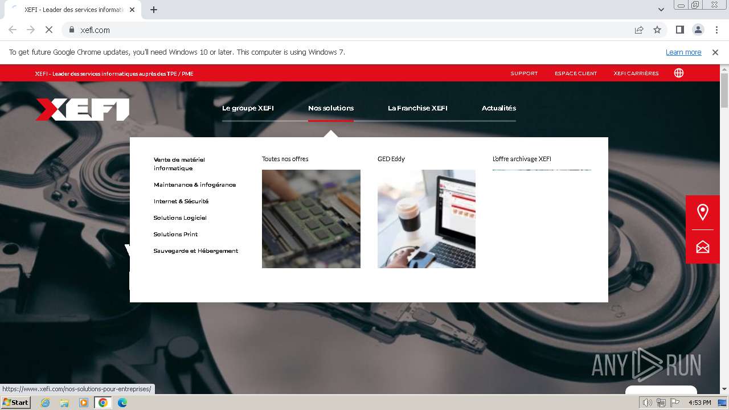
Task: Open La Franchise XEFI menu
Action: pyautogui.click(x=417, y=108)
